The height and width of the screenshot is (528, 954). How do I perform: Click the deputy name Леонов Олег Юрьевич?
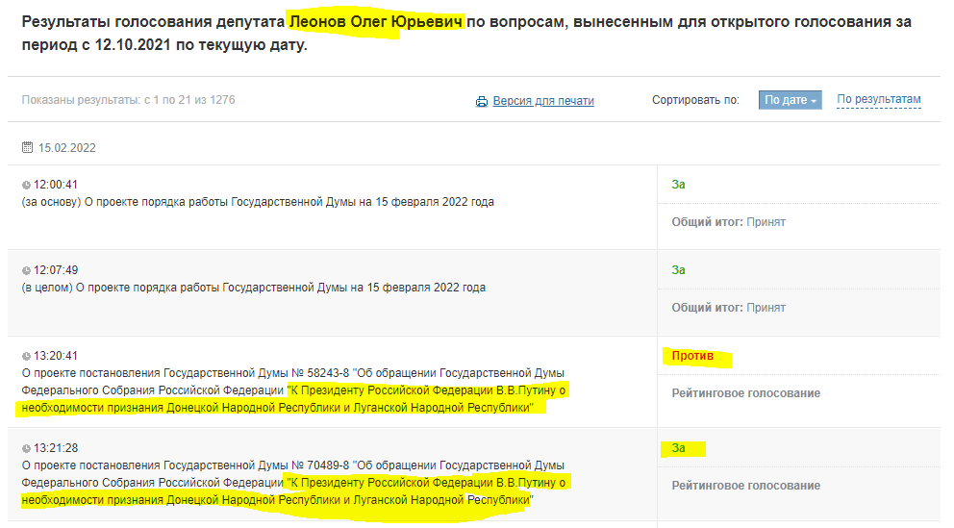375,22
